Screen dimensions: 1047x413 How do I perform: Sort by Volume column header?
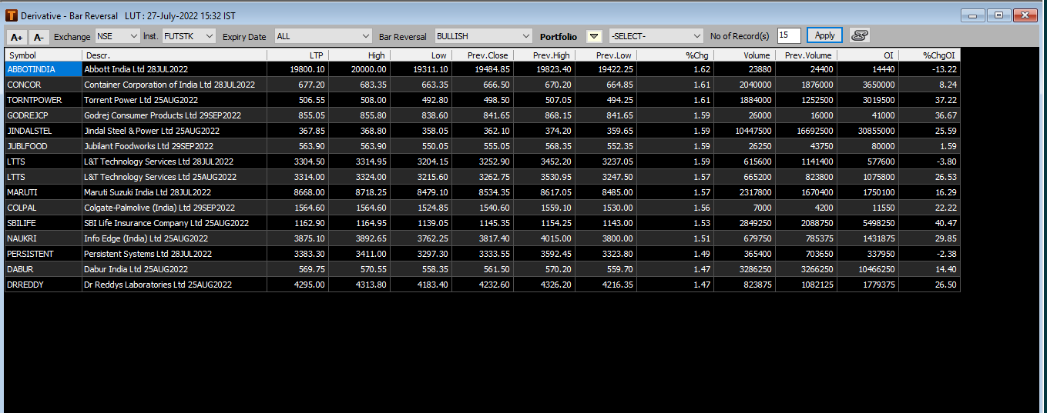click(744, 55)
